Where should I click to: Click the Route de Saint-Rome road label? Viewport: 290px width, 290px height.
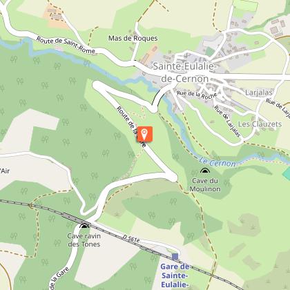(x=66, y=45)
